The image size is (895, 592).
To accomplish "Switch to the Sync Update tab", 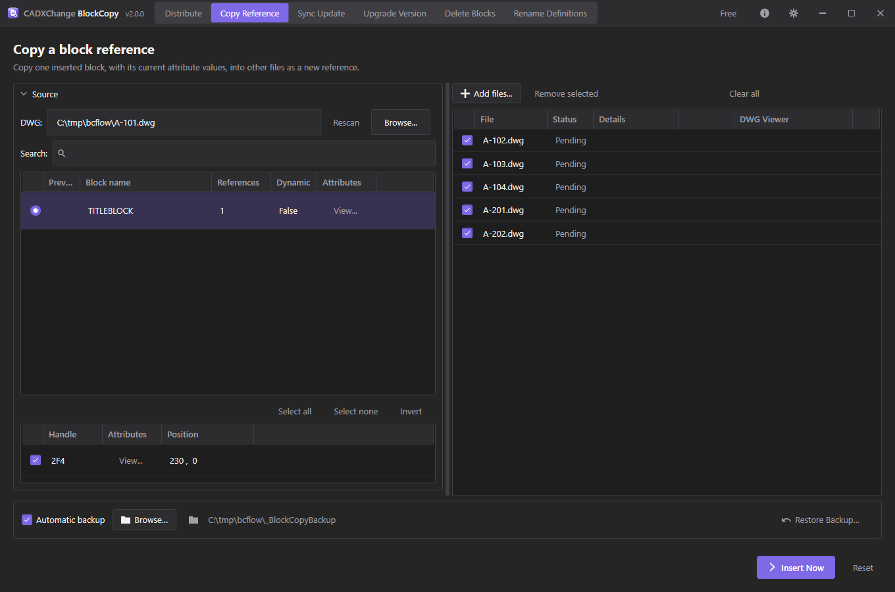I will 321,13.
